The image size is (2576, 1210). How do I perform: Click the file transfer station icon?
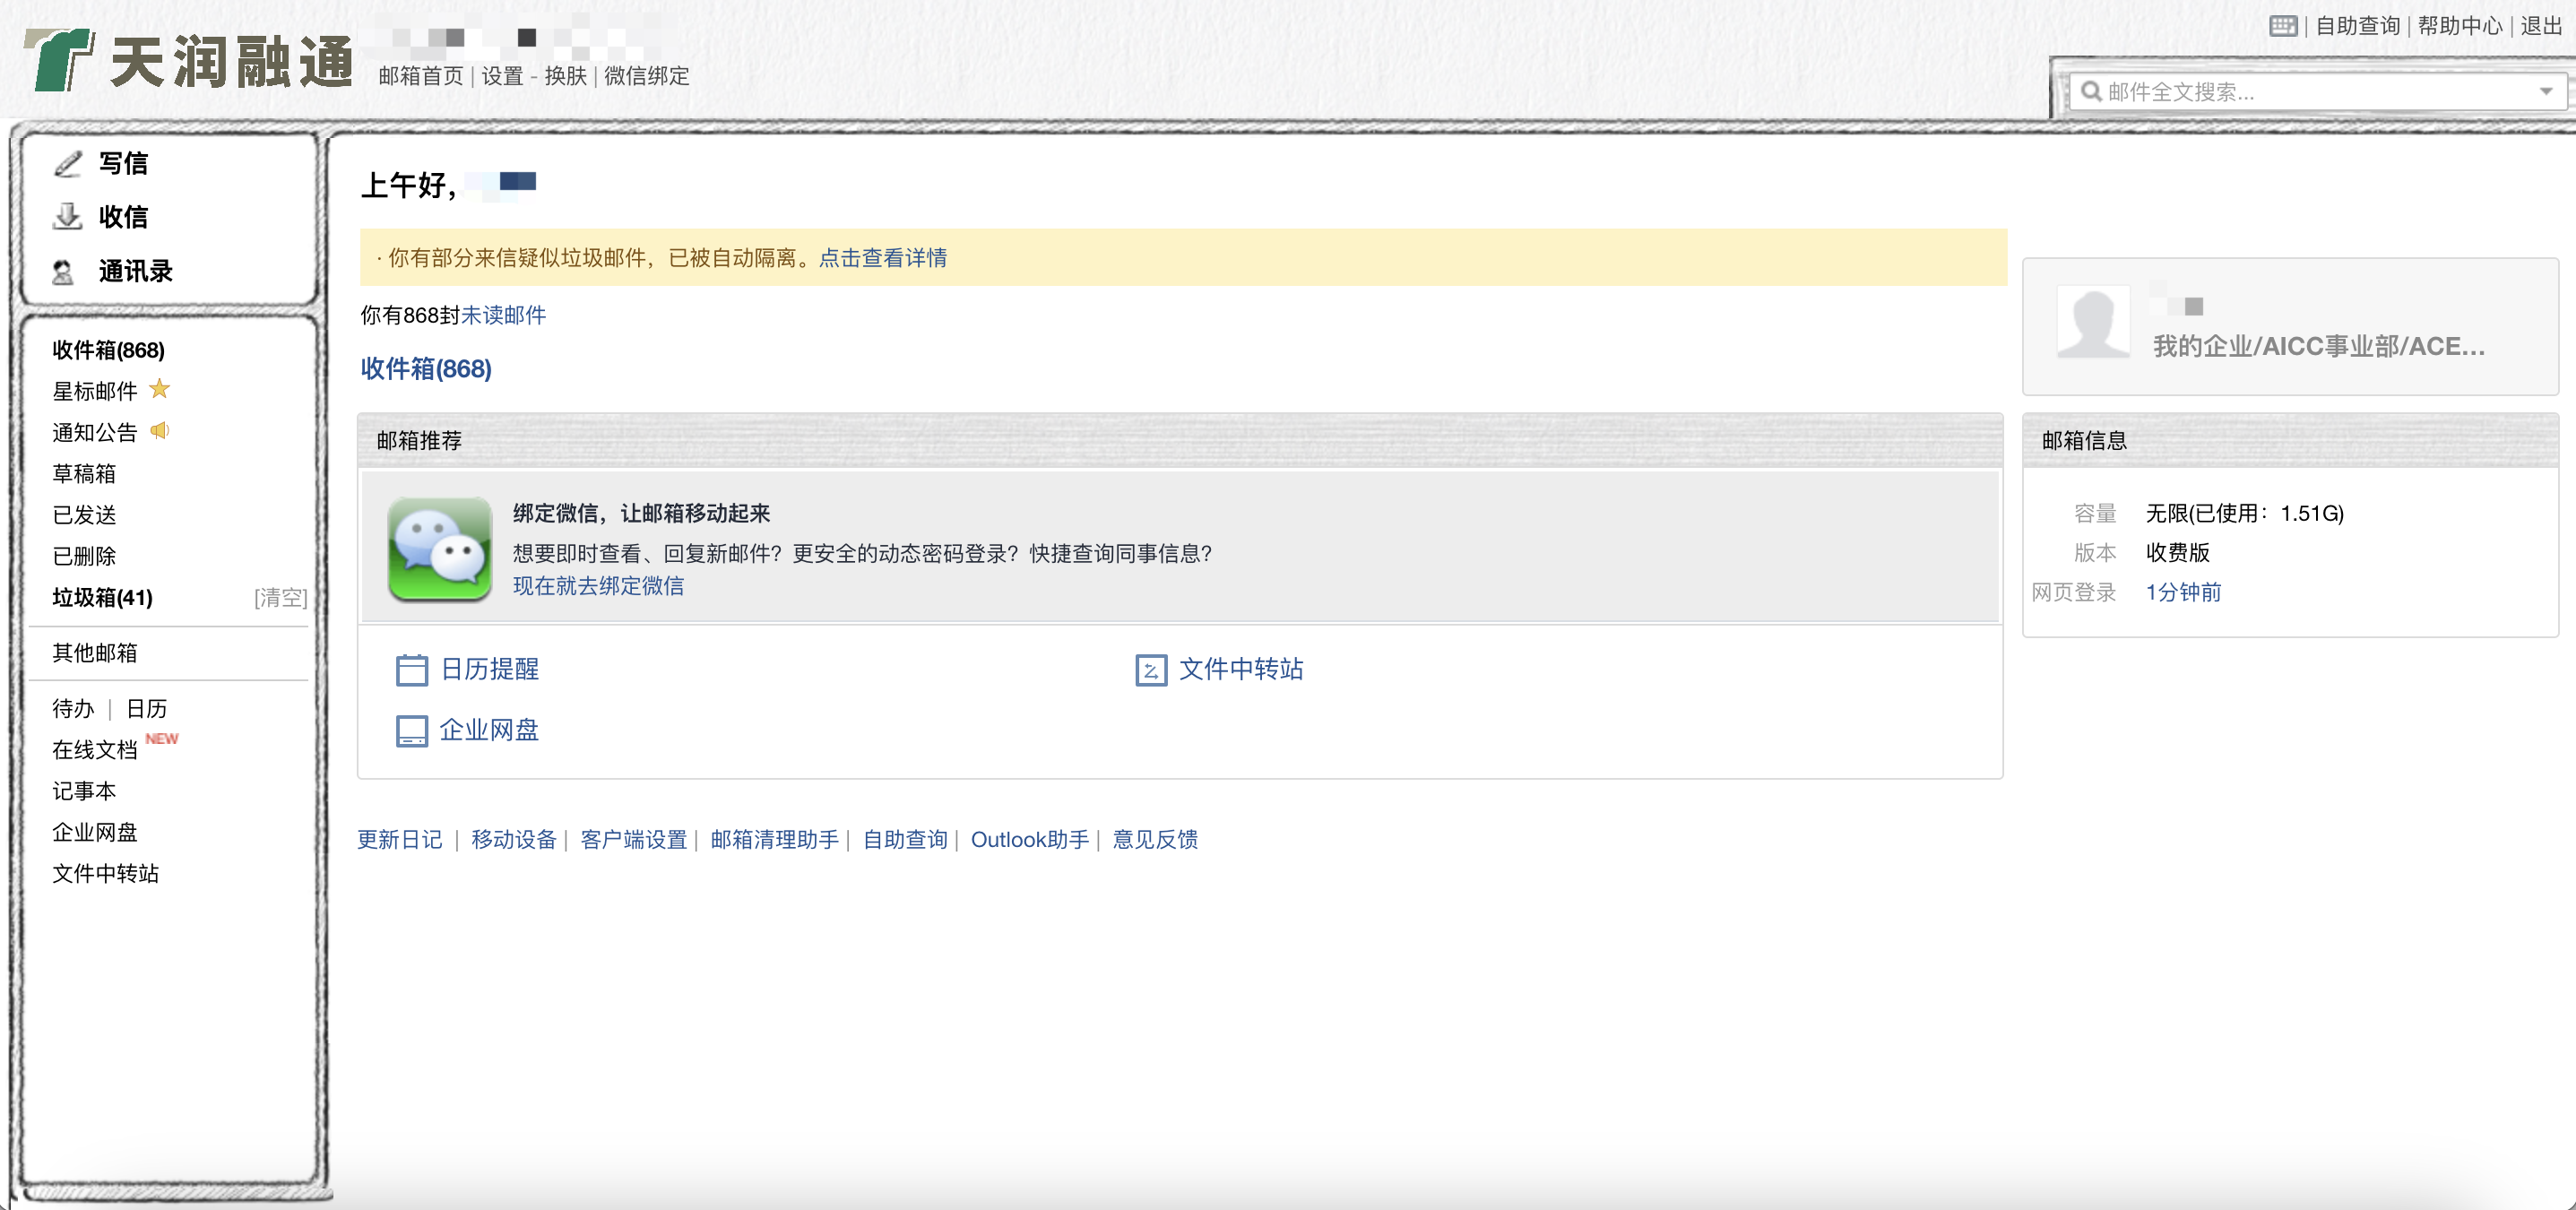[1150, 670]
